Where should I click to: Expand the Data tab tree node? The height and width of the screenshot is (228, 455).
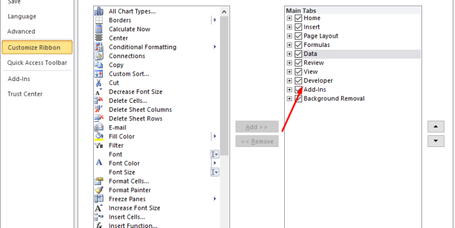point(289,54)
